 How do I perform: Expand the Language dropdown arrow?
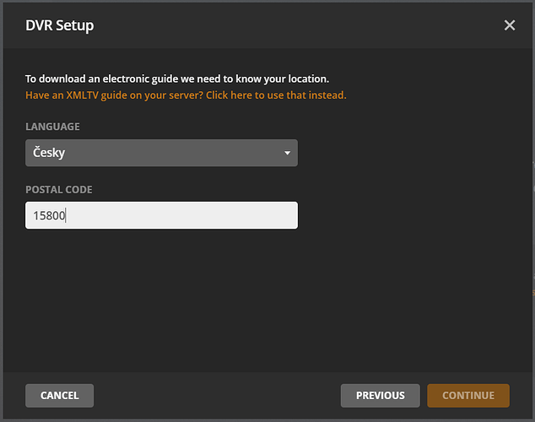coord(287,153)
